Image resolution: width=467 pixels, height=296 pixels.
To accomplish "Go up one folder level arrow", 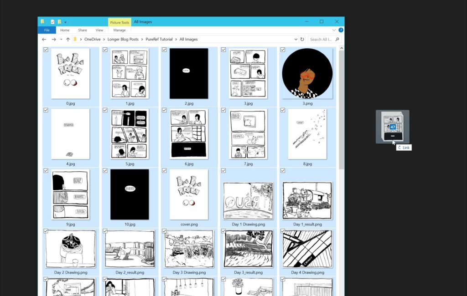I will tap(68, 39).
